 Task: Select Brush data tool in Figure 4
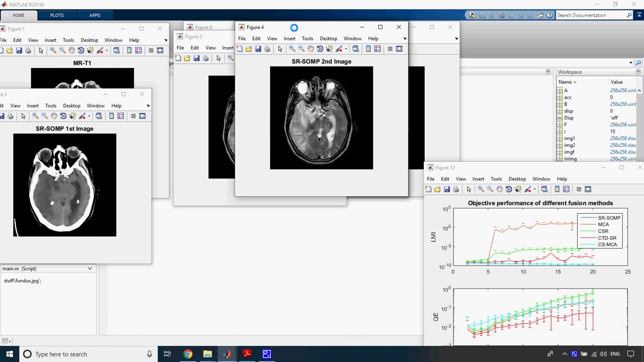[x=339, y=49]
